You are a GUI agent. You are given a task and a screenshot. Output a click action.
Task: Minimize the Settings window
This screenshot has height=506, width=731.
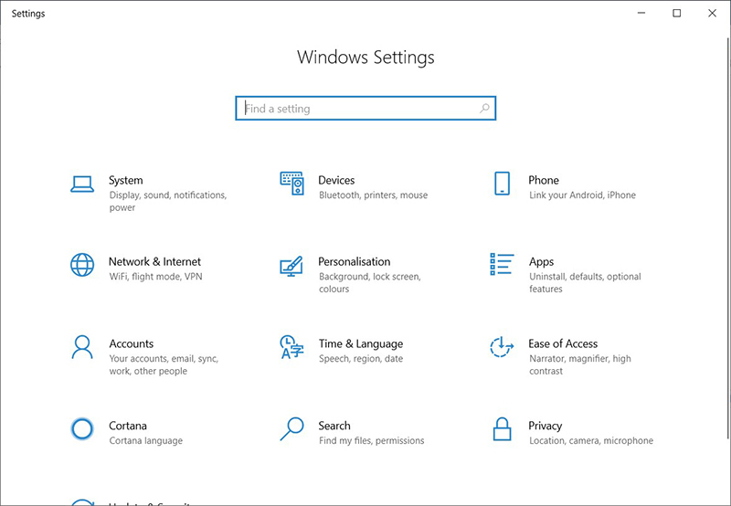641,13
